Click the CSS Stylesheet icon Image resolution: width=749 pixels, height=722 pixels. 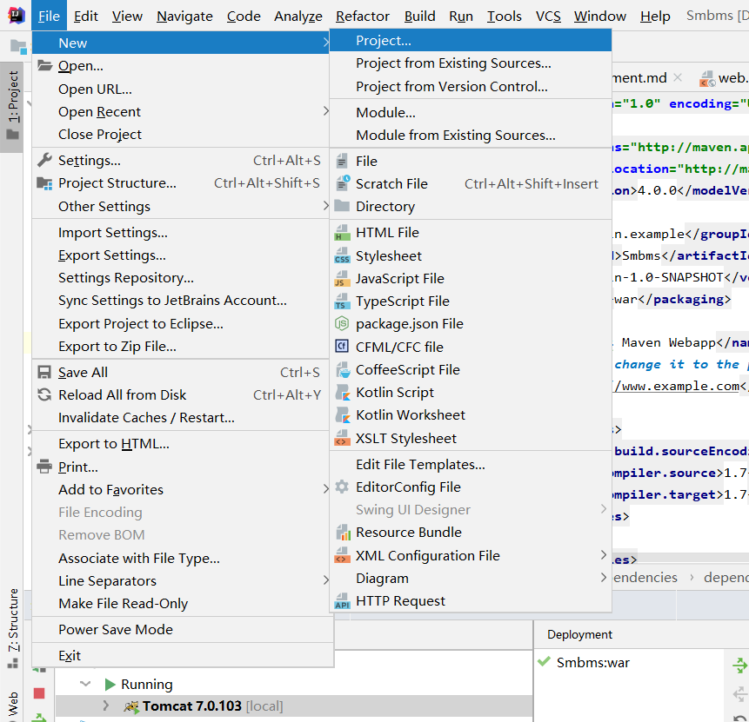click(342, 255)
